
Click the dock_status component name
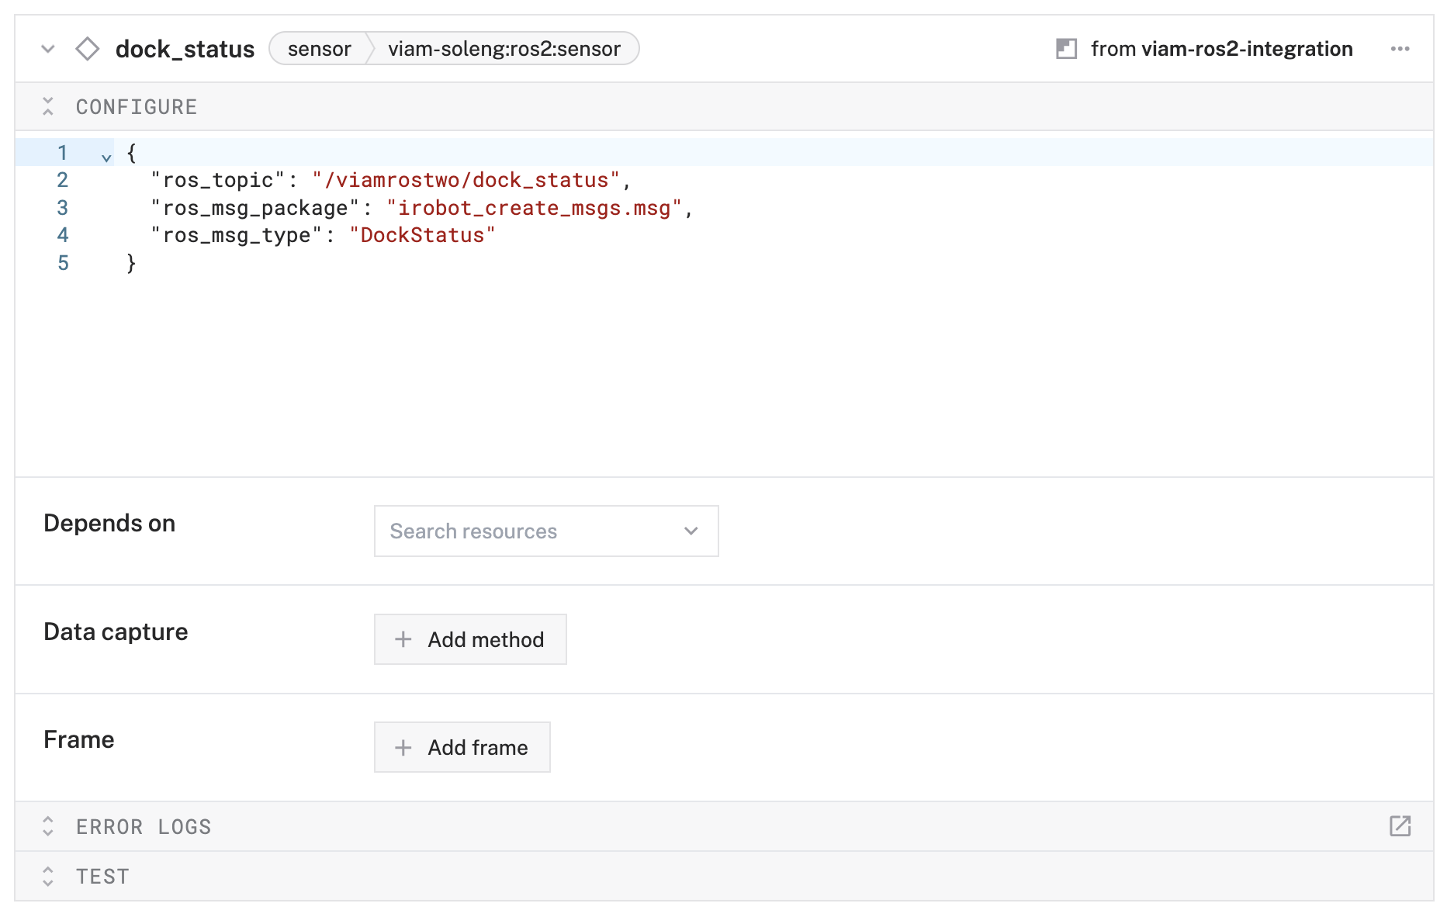(185, 49)
